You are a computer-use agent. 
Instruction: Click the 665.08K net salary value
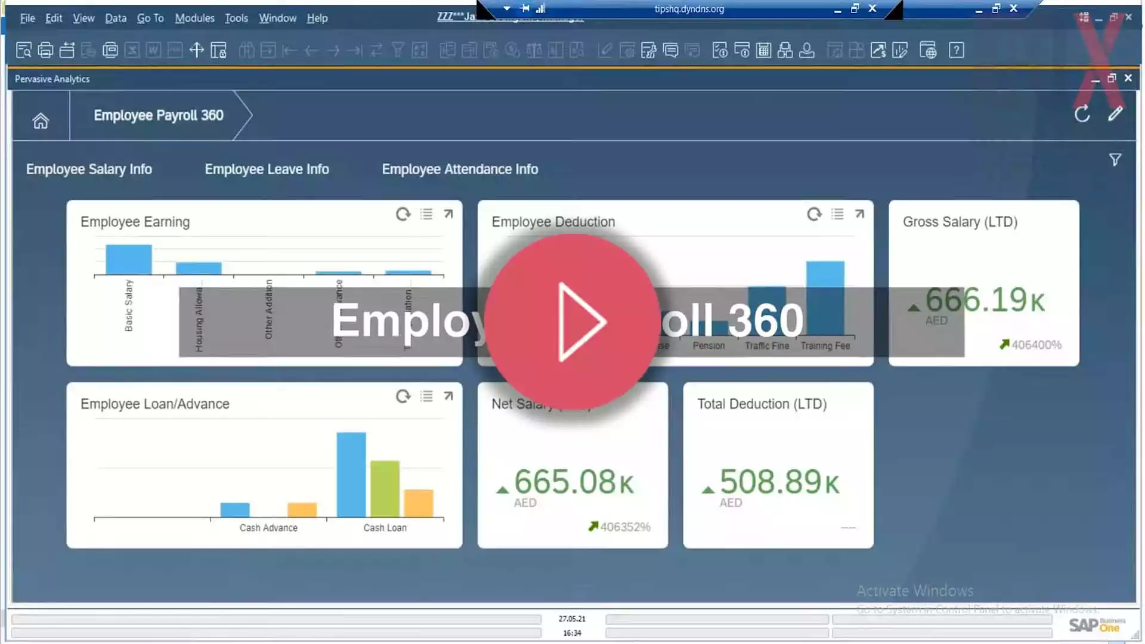coord(574,482)
